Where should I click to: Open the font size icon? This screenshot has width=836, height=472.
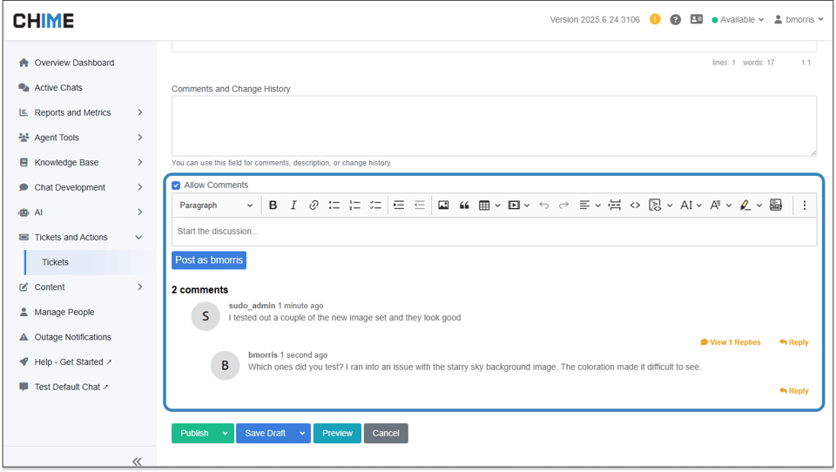686,206
